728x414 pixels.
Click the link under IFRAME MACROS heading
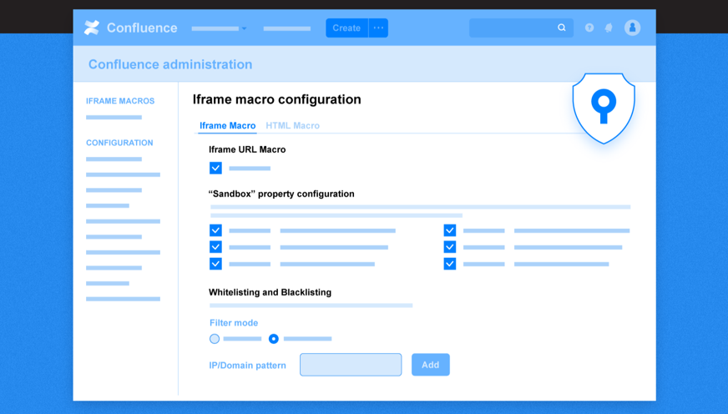114,118
